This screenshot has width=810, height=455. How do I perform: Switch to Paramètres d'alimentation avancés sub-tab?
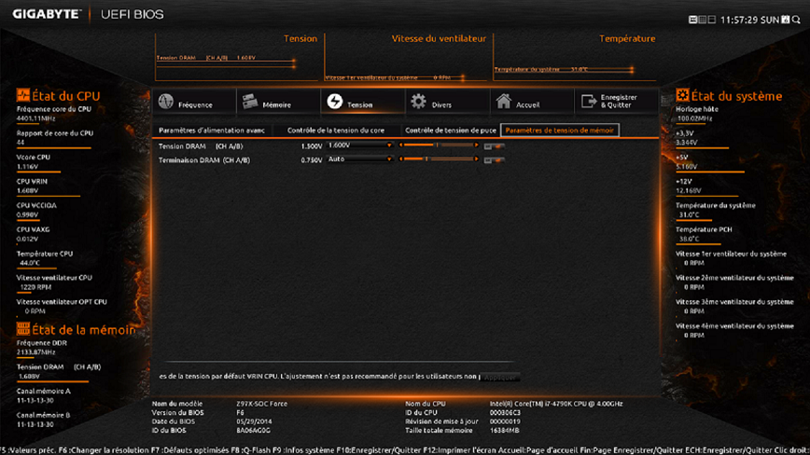click(211, 131)
